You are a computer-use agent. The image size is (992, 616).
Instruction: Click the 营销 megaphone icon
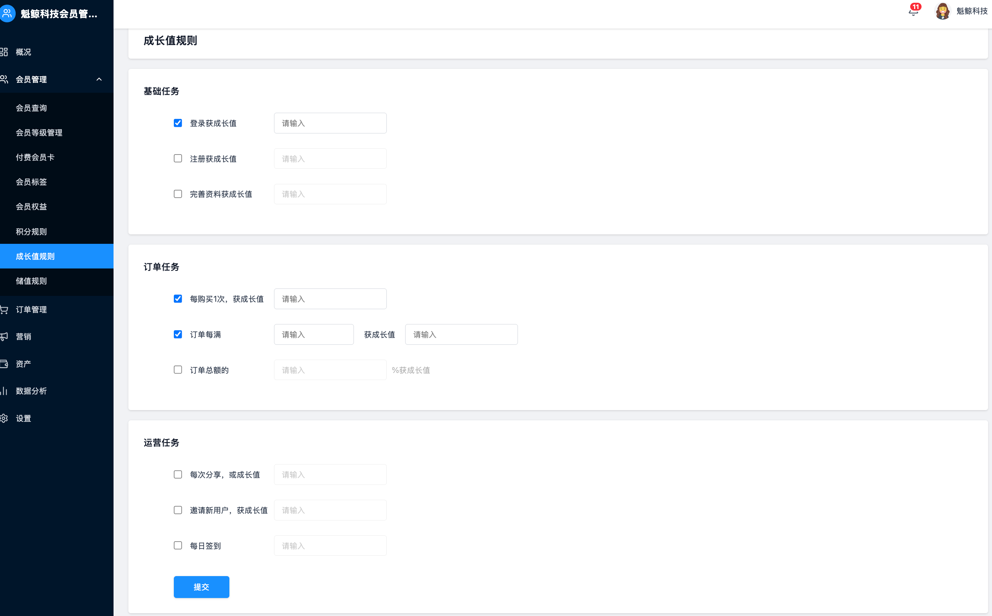point(4,337)
